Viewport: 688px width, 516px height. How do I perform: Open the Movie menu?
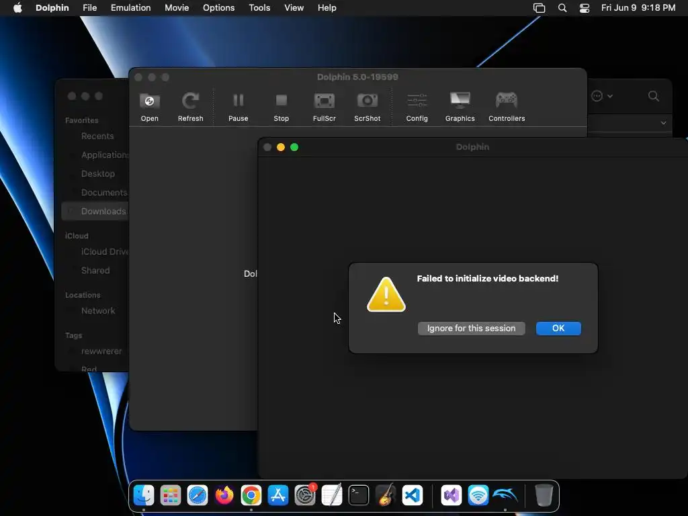coord(177,8)
